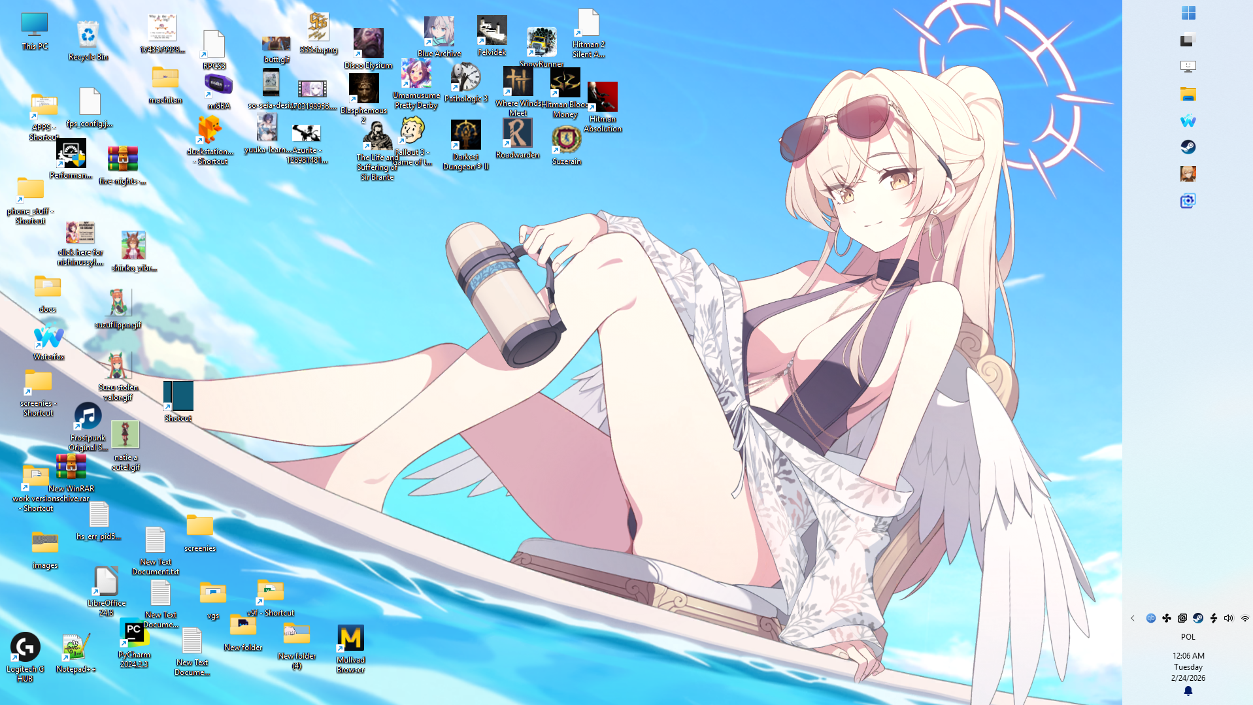This screenshot has width=1253, height=705.
Task: Click the Steam icon in the system tray
Action: point(1198,618)
